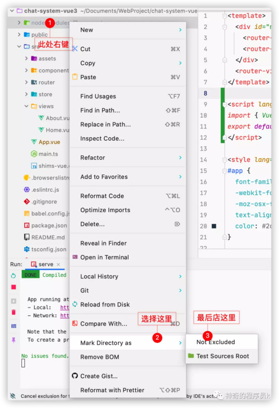The height and width of the screenshot is (408, 279).
Task: Collapse the template tag fold marker on line 1
Action: (225, 16)
